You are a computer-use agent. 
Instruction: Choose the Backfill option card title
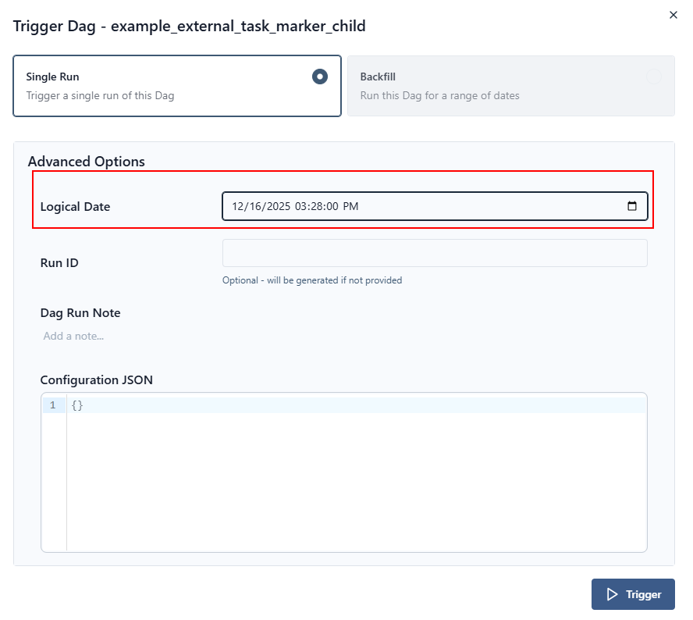[x=378, y=77]
